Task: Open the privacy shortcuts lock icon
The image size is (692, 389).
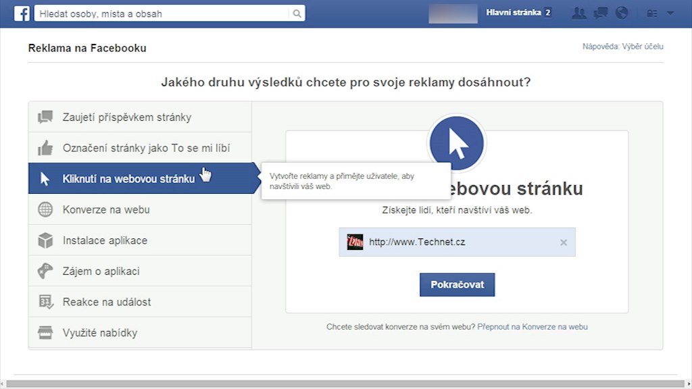Action: point(652,14)
